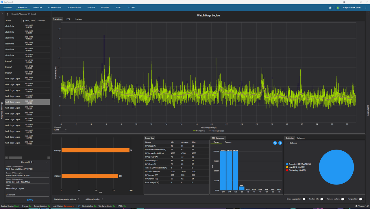Image resolution: width=370 pixels, height=209 pixels.
Task: Open the CapFrameX.com link
Action: pyautogui.click(x=352, y=8)
